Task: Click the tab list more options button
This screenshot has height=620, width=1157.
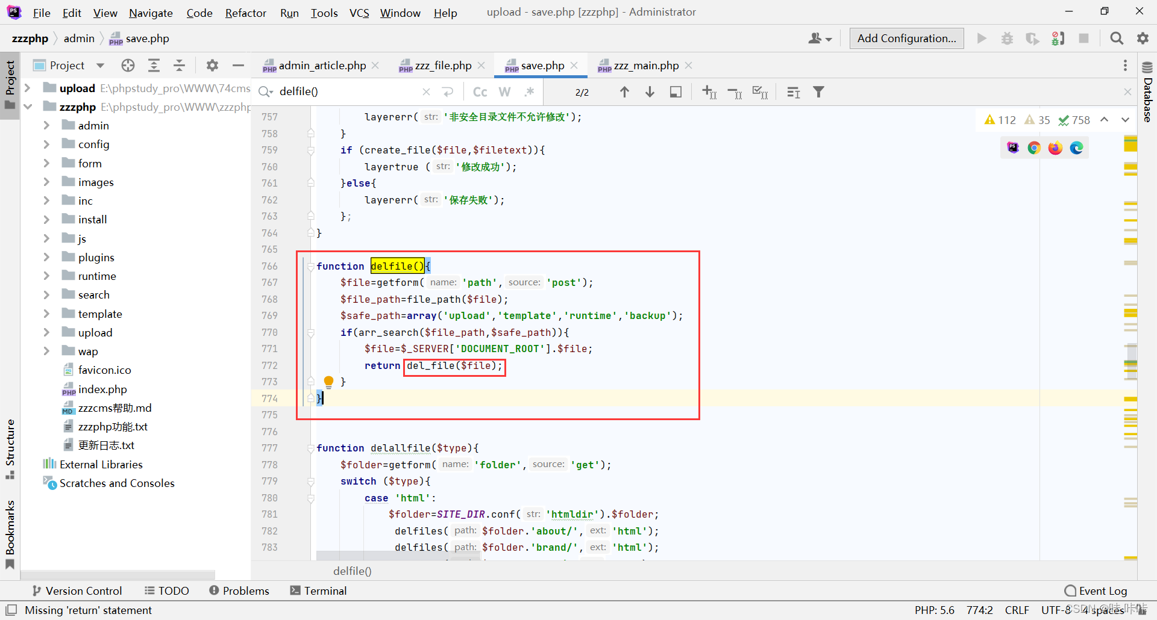Action: pos(1124,65)
